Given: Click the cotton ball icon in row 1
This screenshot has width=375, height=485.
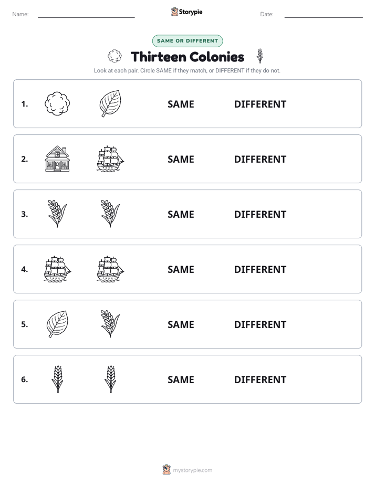Looking at the screenshot, I should coord(57,103).
